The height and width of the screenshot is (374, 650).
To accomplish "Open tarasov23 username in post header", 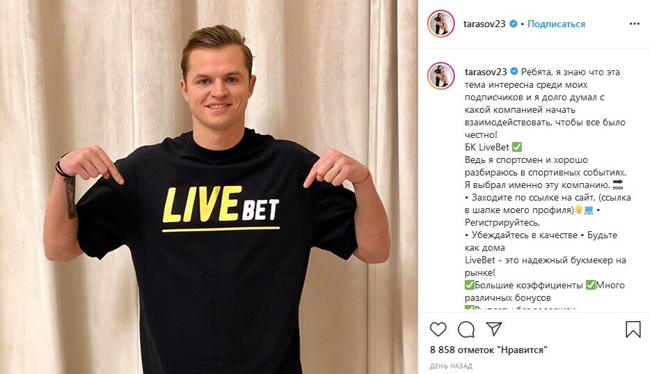I will (484, 24).
